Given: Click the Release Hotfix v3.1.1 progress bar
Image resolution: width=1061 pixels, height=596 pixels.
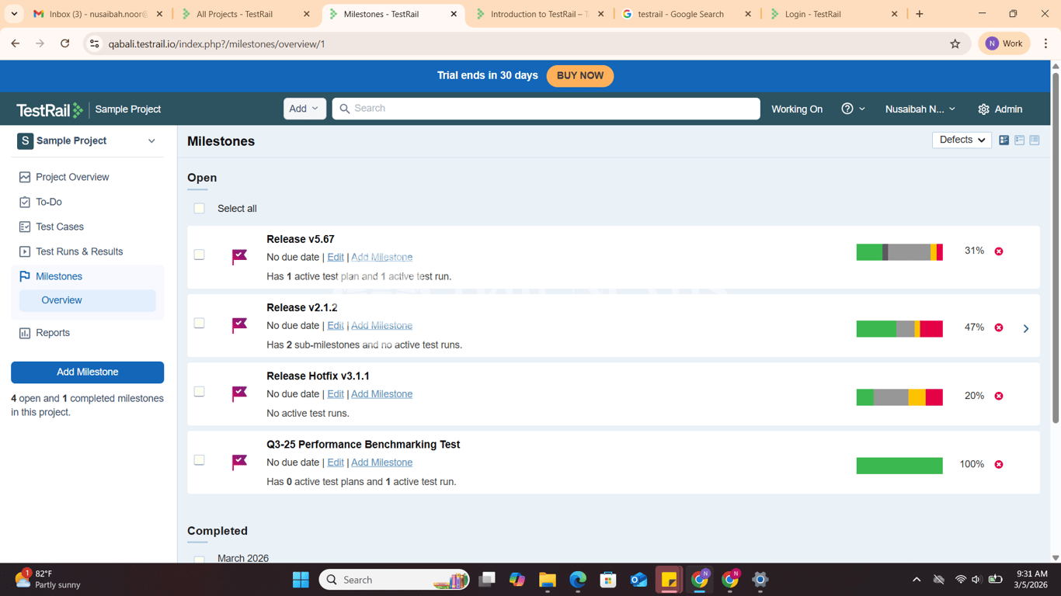Looking at the screenshot, I should [x=899, y=397].
